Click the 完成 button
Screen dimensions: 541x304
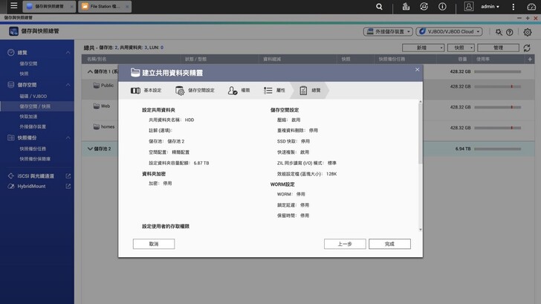click(389, 244)
